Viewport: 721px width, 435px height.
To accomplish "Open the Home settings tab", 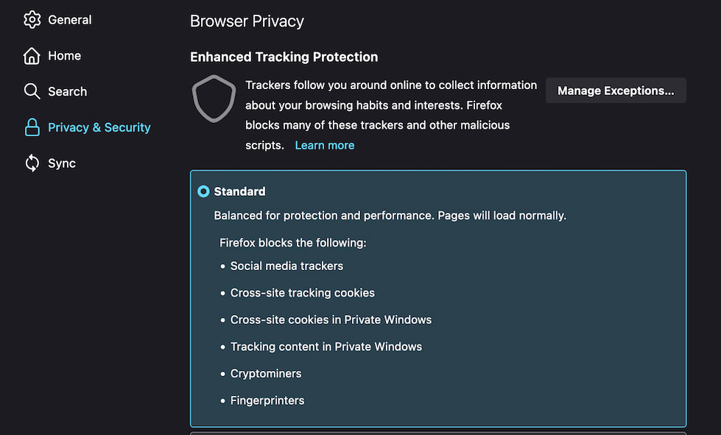I will click(x=64, y=56).
